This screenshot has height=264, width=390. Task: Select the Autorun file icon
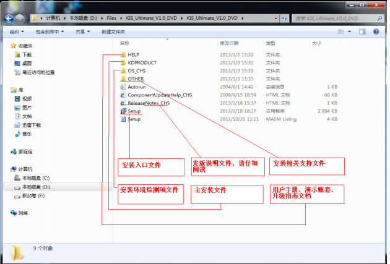[123, 87]
